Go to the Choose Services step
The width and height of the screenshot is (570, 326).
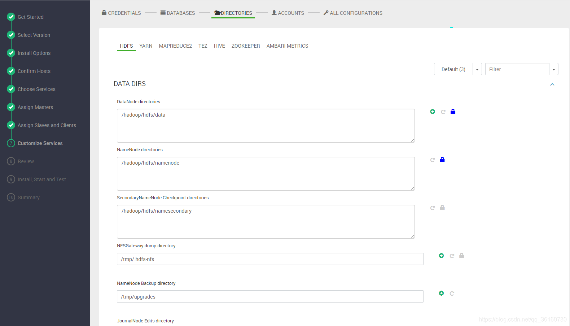pos(36,89)
